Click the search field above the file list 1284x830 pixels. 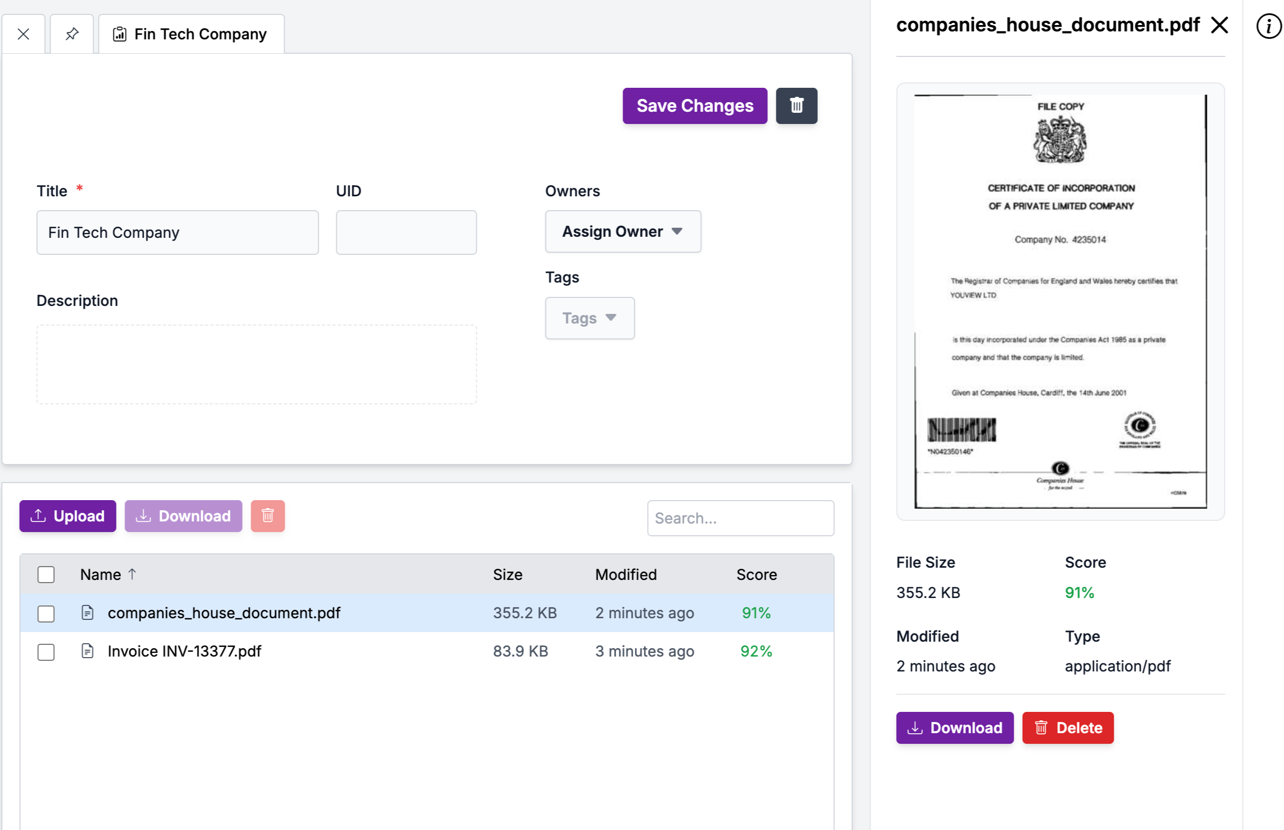[741, 518]
